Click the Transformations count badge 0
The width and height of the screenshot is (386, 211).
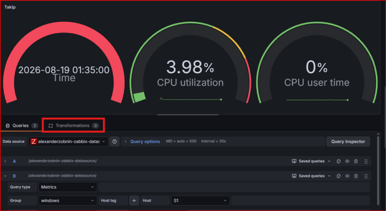tap(95, 126)
